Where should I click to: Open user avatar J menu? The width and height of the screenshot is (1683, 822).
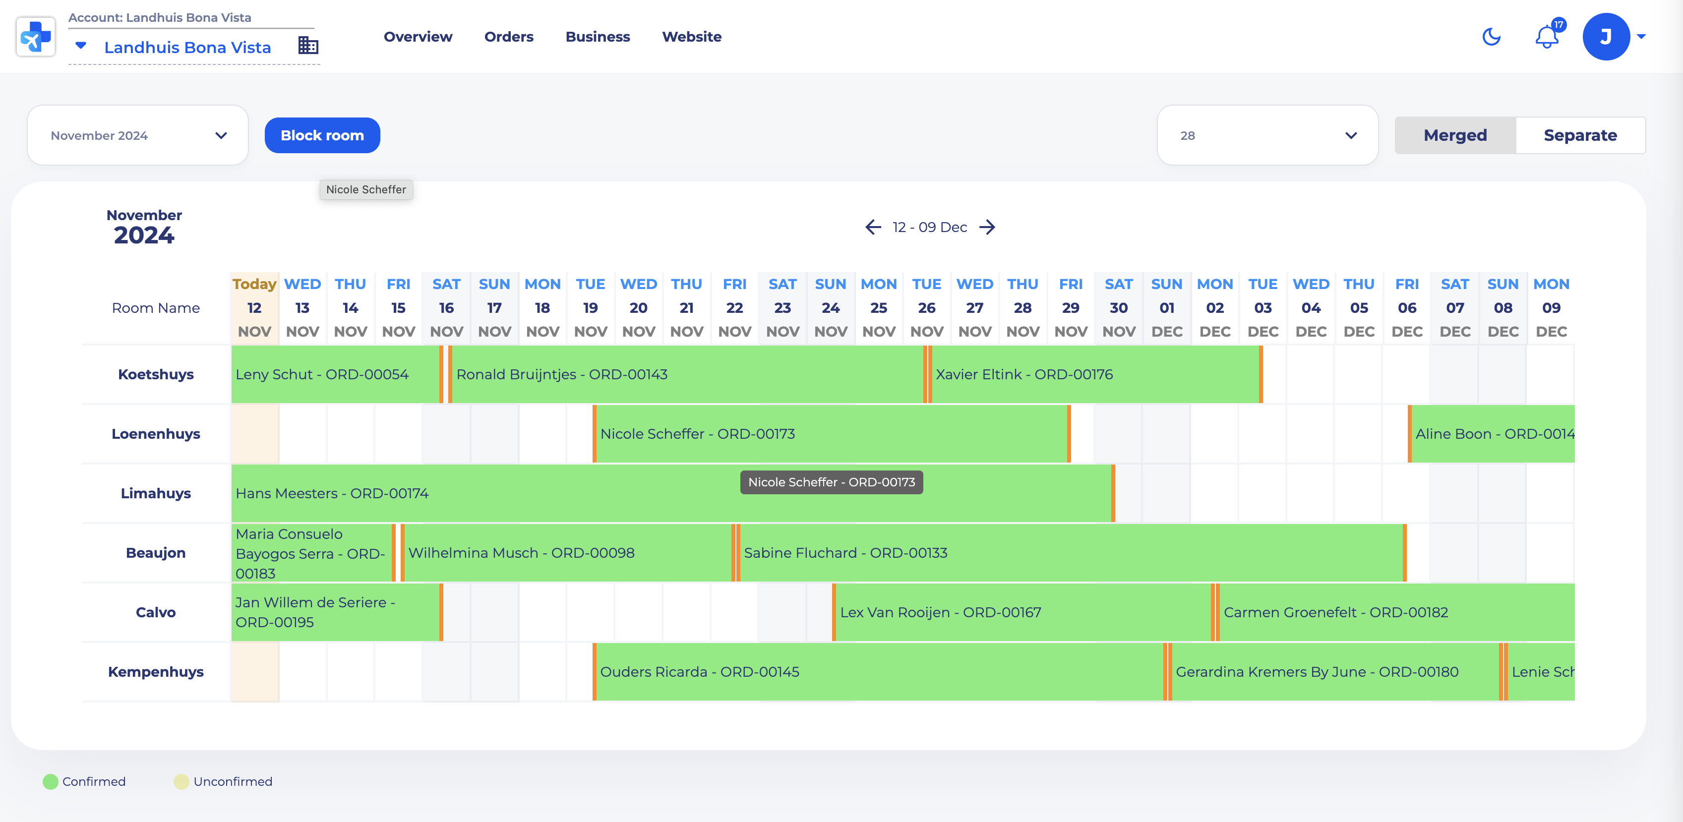1605,37
